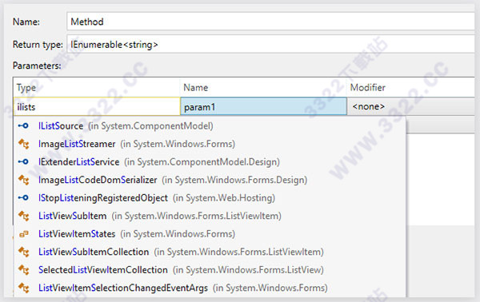Click the interface icon beside IExtenderListService
Image resolution: width=480 pixels, height=302 pixels.
[23, 161]
